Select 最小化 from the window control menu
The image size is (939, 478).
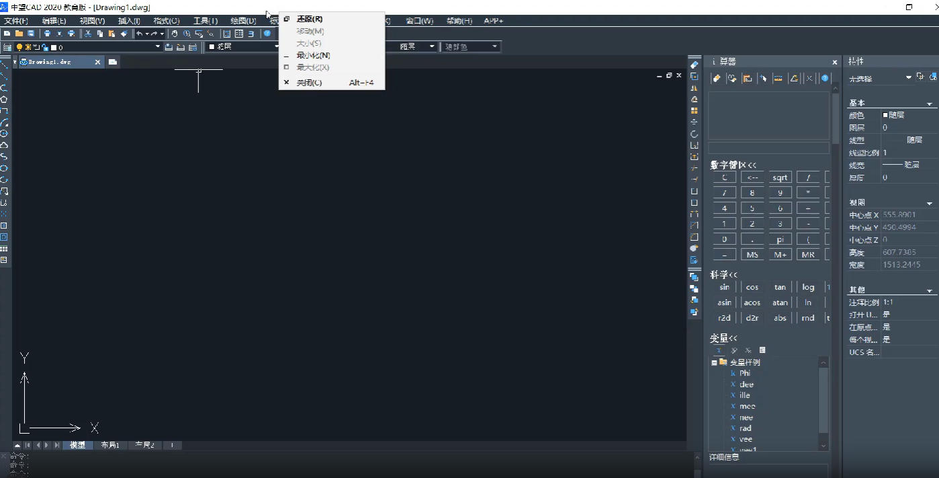tap(313, 55)
